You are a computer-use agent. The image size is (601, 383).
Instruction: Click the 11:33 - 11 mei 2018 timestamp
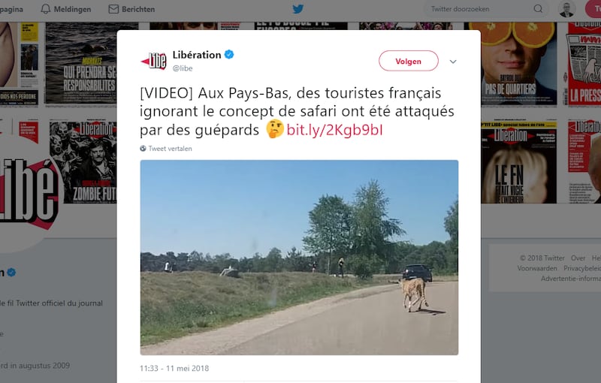[174, 369]
